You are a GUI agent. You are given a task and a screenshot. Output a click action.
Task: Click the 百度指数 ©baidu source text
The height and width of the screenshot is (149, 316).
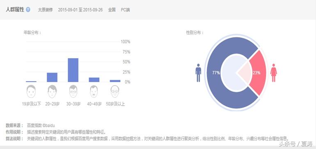41,126
